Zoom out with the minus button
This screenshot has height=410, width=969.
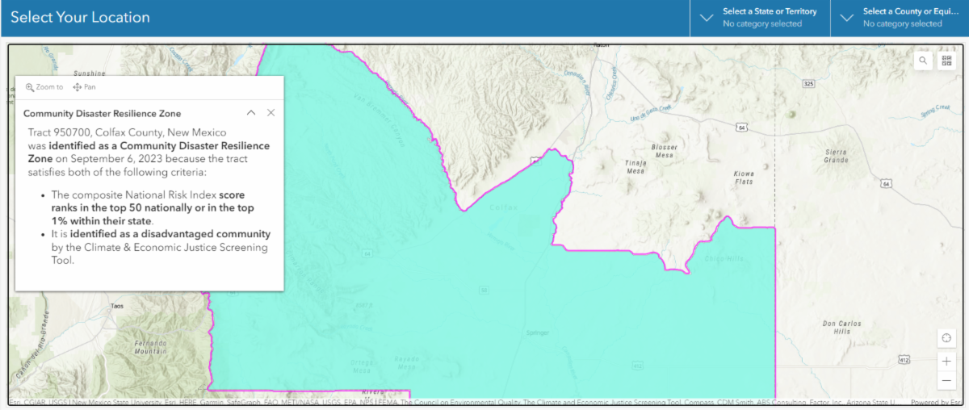click(946, 380)
